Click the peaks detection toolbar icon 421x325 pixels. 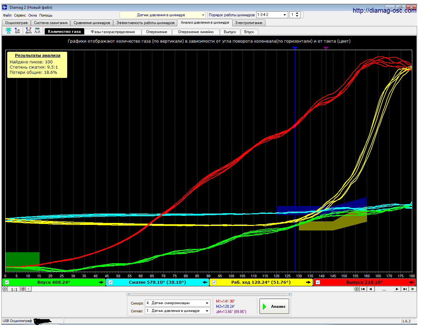click(x=37, y=31)
